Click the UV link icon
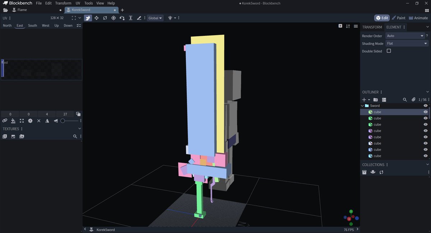This screenshot has width=431, height=233. (x=5, y=121)
